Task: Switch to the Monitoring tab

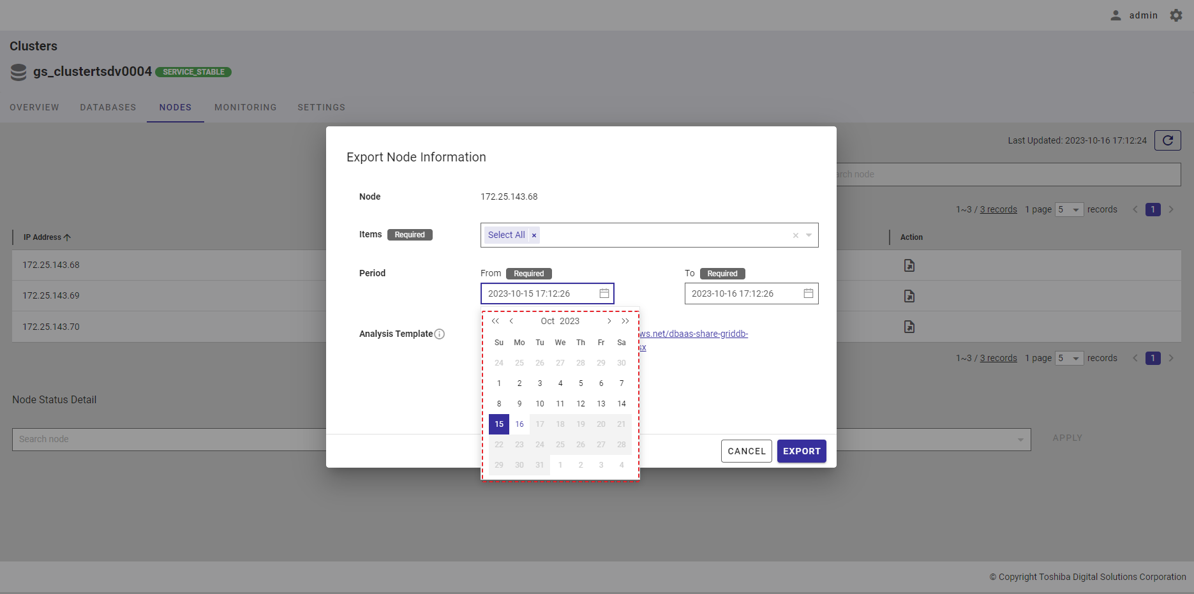Action: 245,107
